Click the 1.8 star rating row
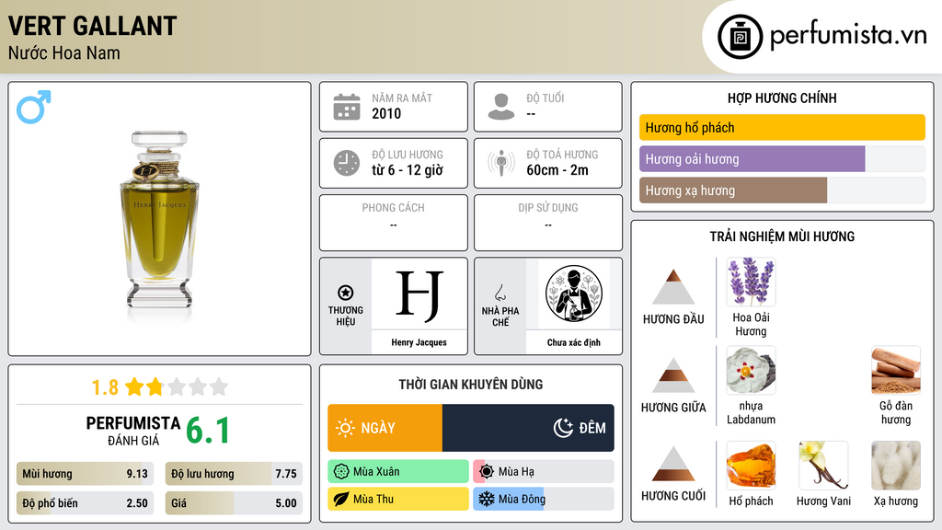The width and height of the screenshot is (942, 530). tap(159, 387)
